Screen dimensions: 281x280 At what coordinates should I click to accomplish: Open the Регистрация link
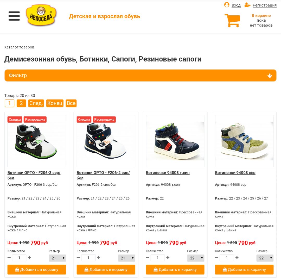(265, 5)
